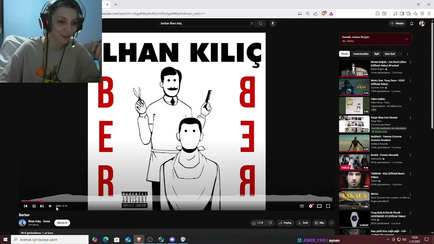Viewport: 434px width, 244px height.
Task: Download the video with İndir
Action: pos(303,223)
